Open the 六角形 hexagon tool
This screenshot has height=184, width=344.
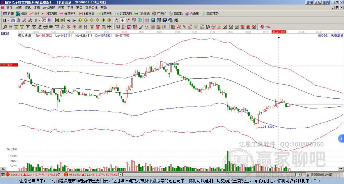click(x=192, y=13)
